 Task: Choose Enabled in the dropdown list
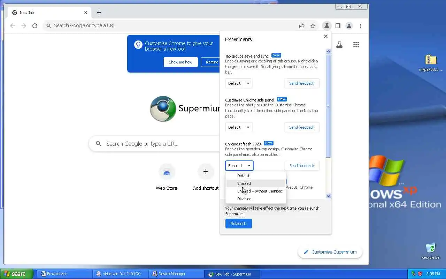point(256,183)
